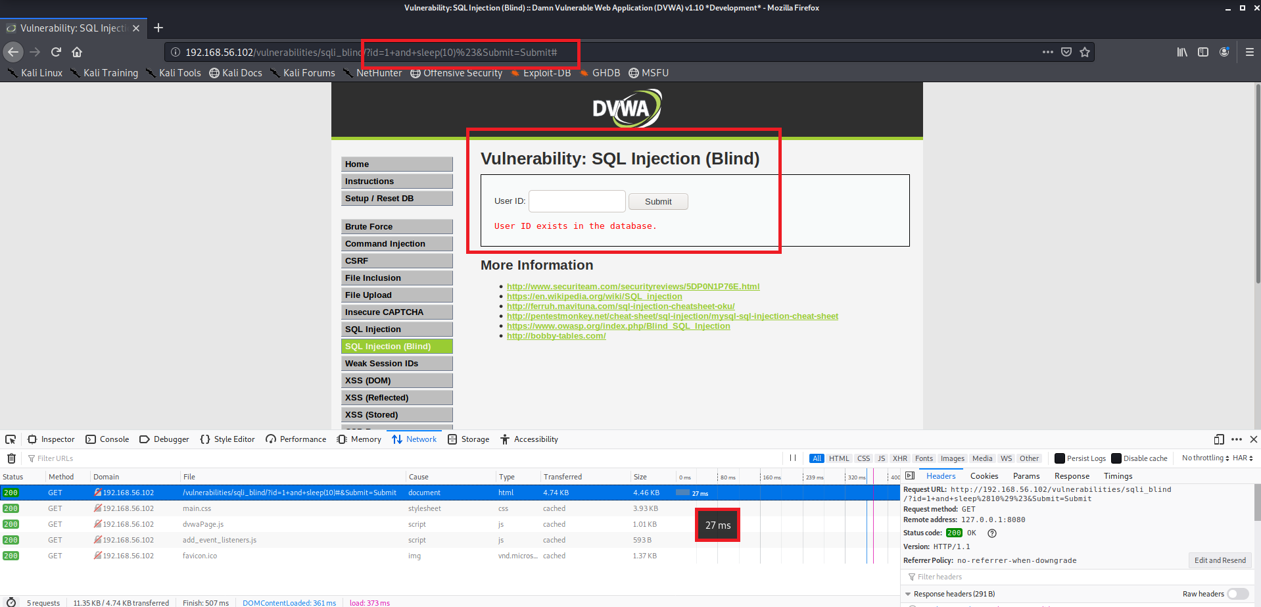
Task: Open the Storage tab
Action: click(469, 439)
